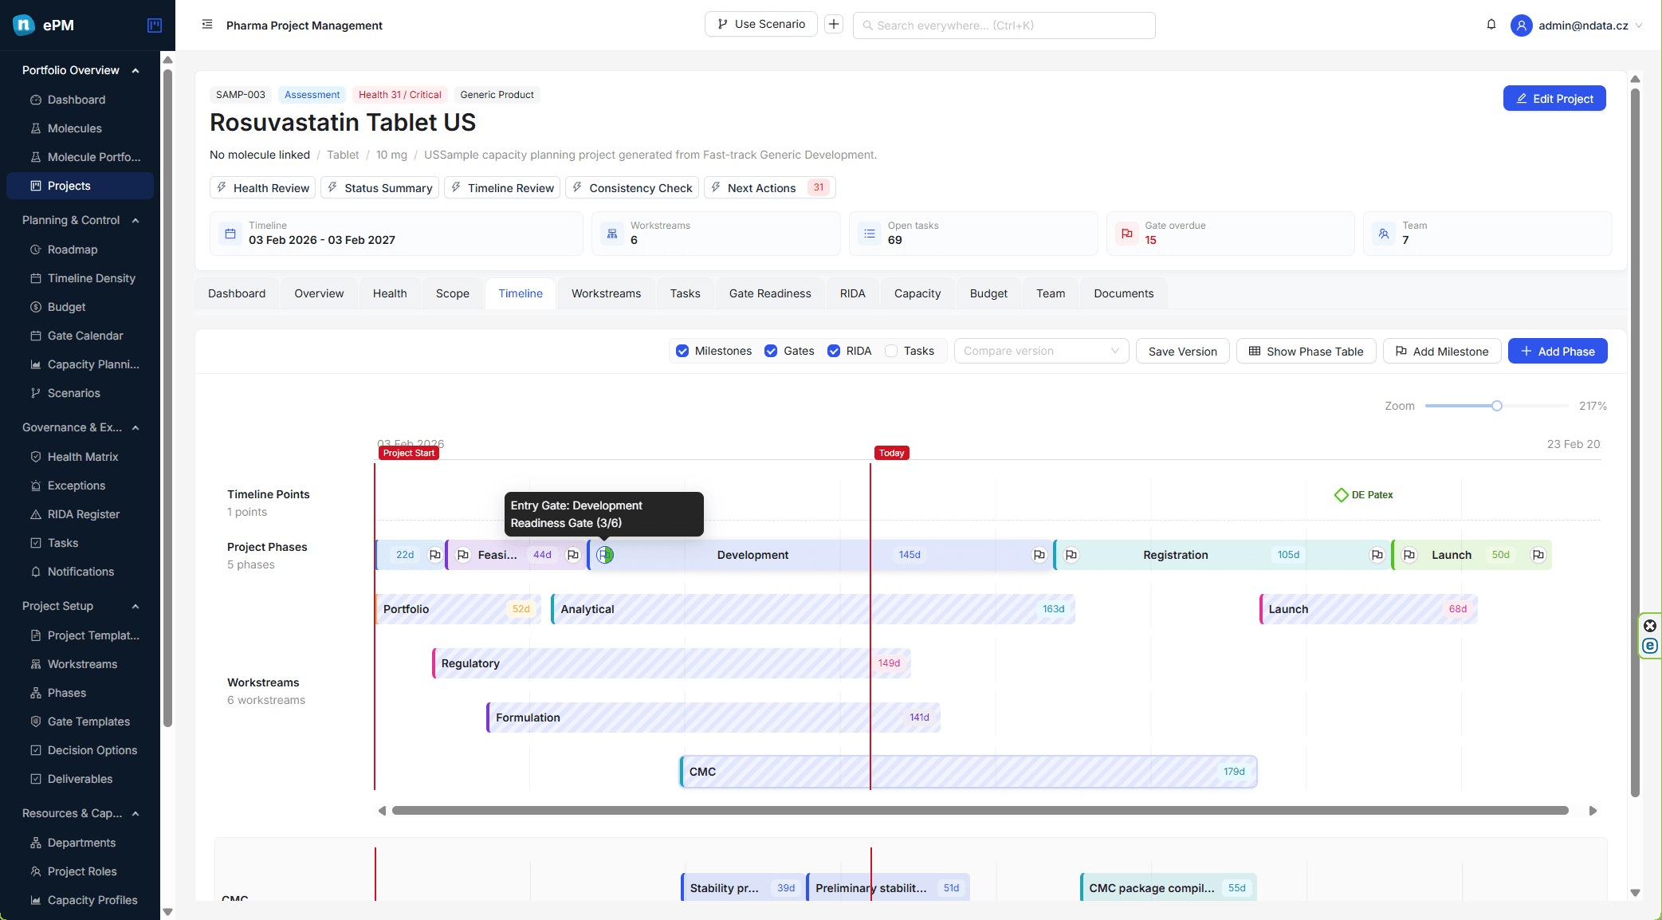
Task: Click the Add Phase button
Action: 1558,351
